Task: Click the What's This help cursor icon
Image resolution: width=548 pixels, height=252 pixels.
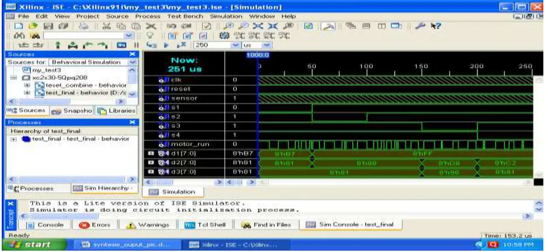Action: 436,26
